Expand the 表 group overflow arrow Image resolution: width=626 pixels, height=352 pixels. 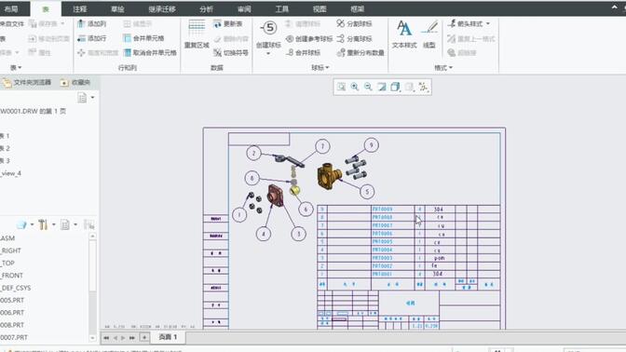(20, 68)
